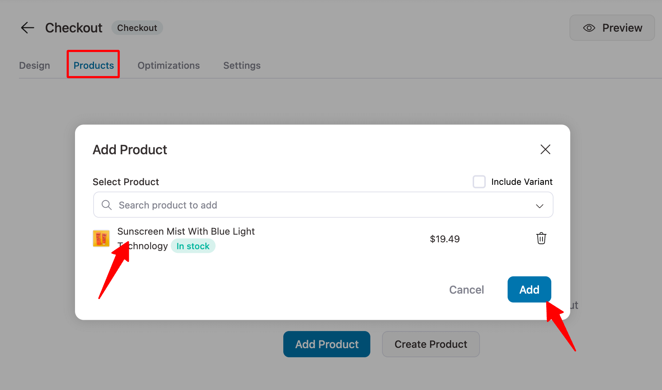Close the Add Product dialog with the X

click(x=545, y=150)
